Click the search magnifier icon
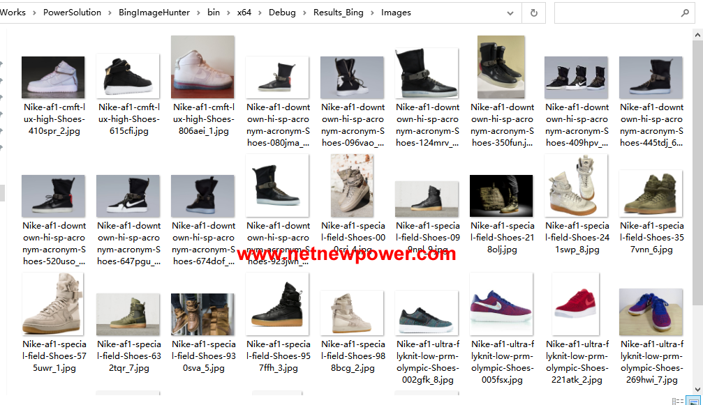 tap(685, 13)
